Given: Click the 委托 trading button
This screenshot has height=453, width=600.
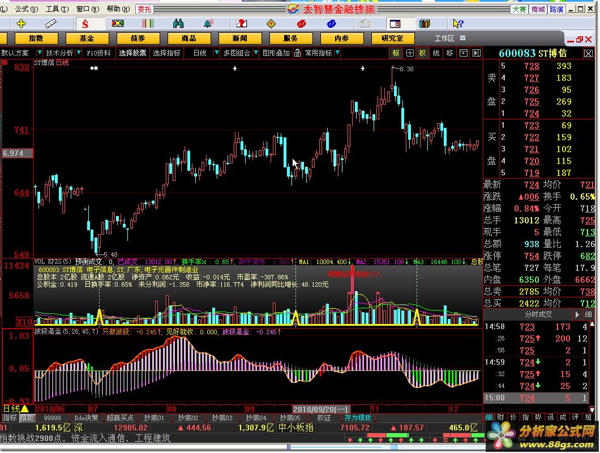Looking at the screenshot, I should [x=144, y=9].
